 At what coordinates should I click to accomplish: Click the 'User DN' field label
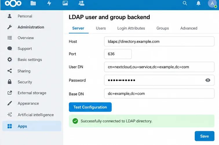click(76, 67)
